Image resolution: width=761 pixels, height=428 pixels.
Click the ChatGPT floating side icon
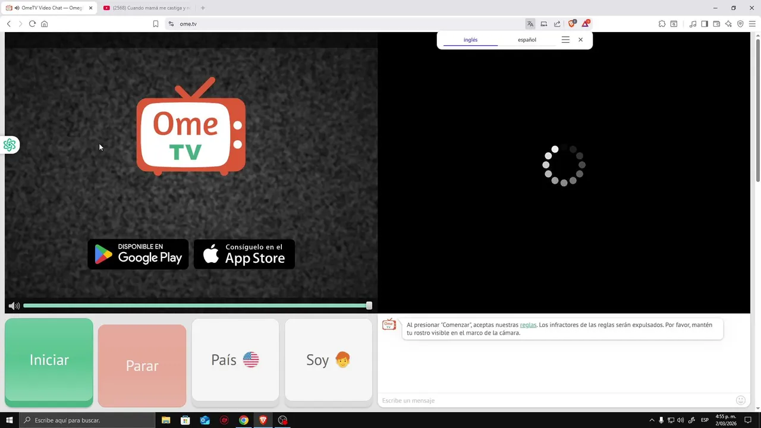coord(10,145)
